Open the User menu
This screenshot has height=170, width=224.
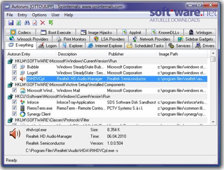(x=56, y=15)
